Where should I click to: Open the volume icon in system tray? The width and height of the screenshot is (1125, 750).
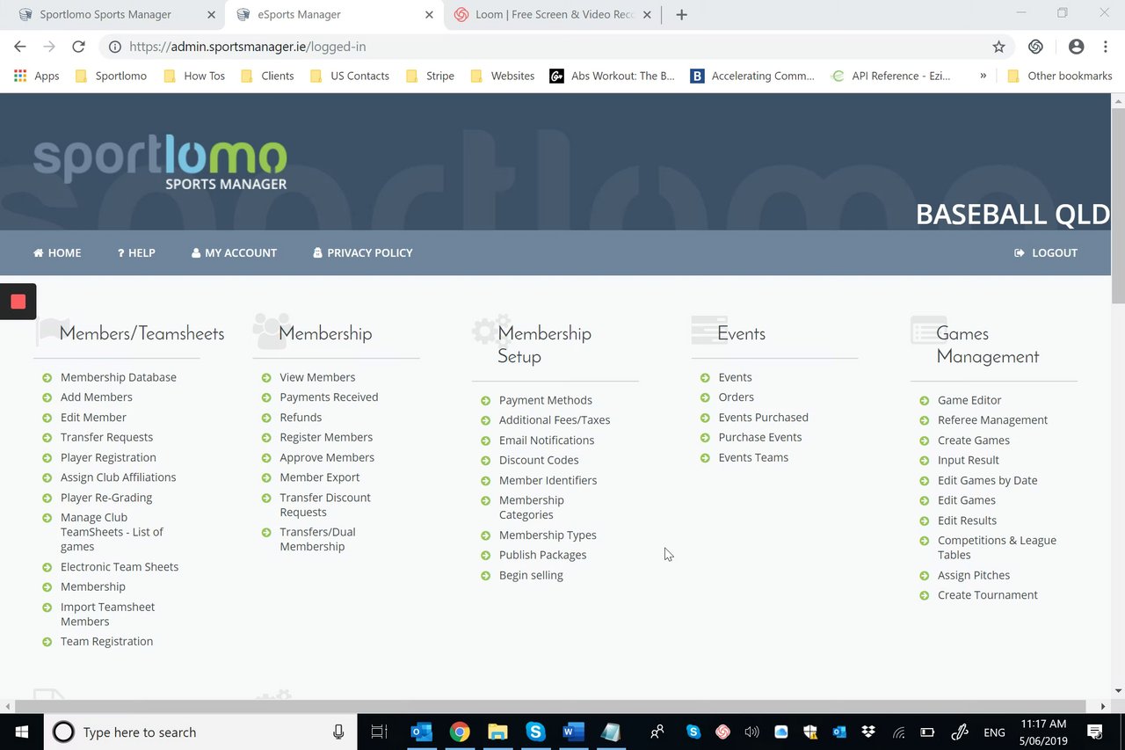(751, 732)
